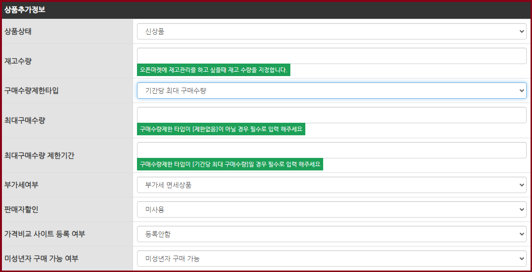
Task: Open the 미성년자 구매 가능 dropdown
Action: [x=331, y=259]
